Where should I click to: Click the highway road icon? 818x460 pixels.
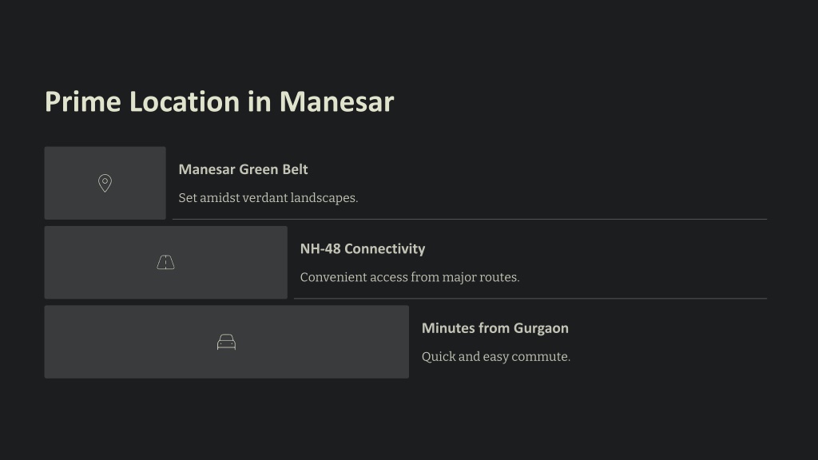166,262
